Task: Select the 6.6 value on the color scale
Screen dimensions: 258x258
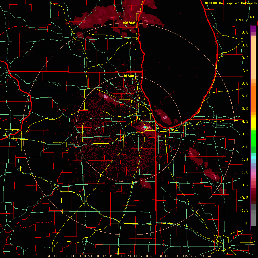Action: tap(245, 83)
